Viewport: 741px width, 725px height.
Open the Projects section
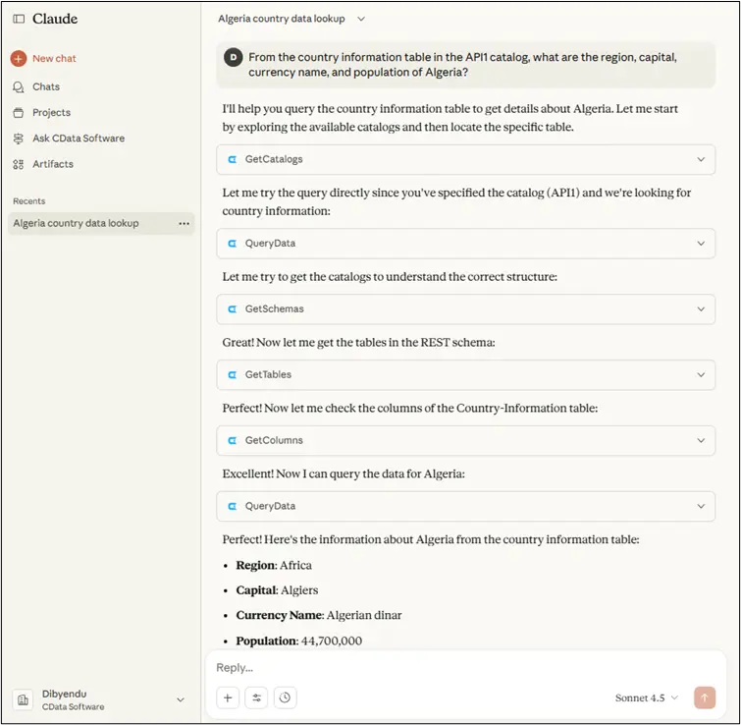[51, 112]
